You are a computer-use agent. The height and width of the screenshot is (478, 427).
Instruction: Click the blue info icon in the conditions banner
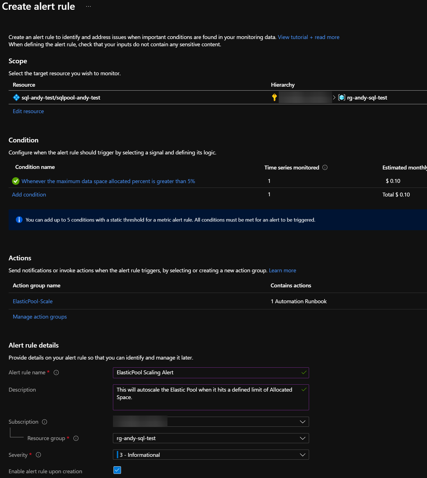19,220
